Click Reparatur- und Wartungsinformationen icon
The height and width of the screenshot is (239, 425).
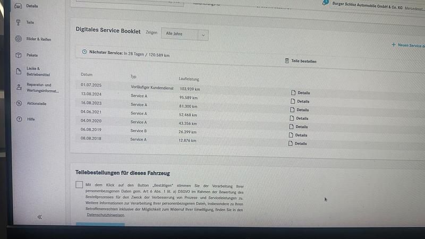(x=18, y=88)
